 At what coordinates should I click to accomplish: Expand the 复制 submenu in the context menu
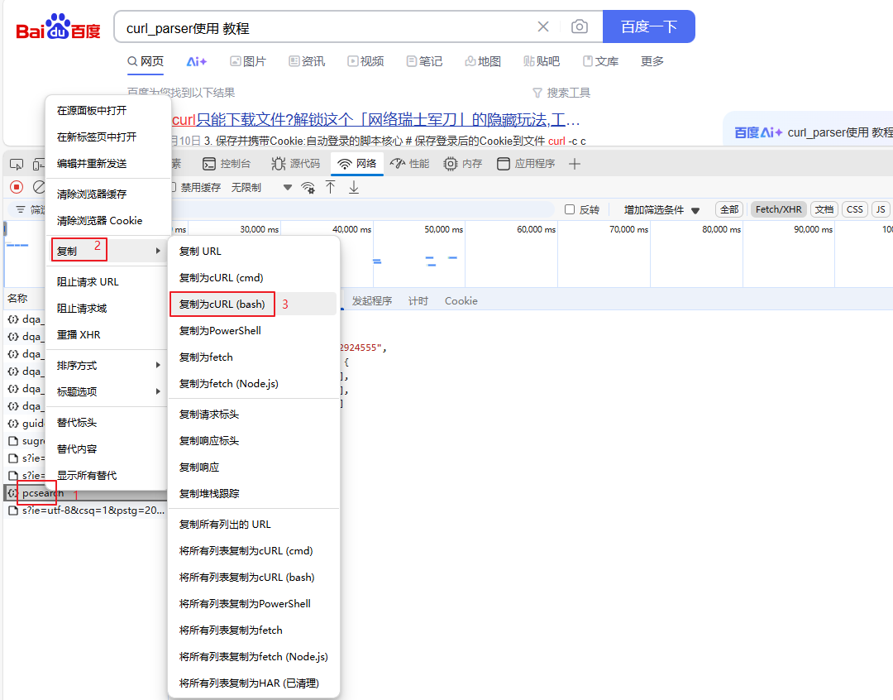tap(107, 251)
